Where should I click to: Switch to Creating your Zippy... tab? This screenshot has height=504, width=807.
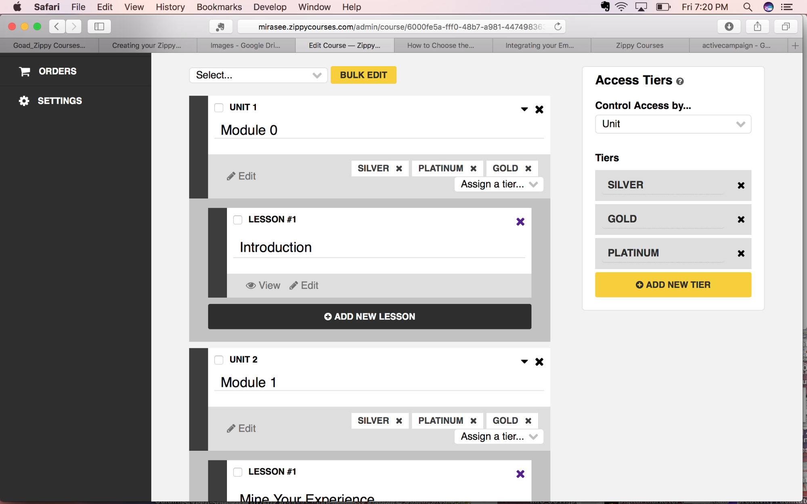[x=147, y=46]
